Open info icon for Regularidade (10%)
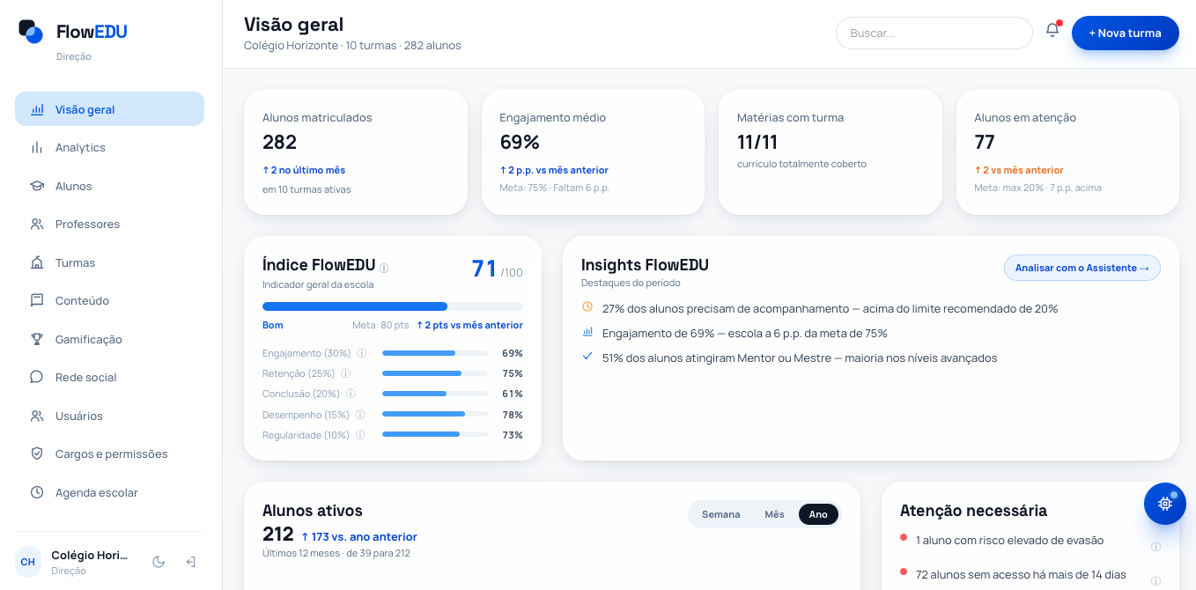 [360, 435]
